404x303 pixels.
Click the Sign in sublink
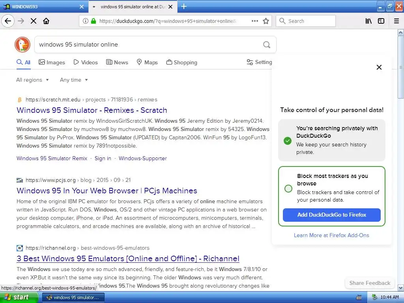point(103,158)
